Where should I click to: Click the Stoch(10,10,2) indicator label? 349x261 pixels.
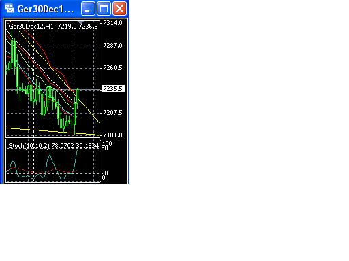29,146
